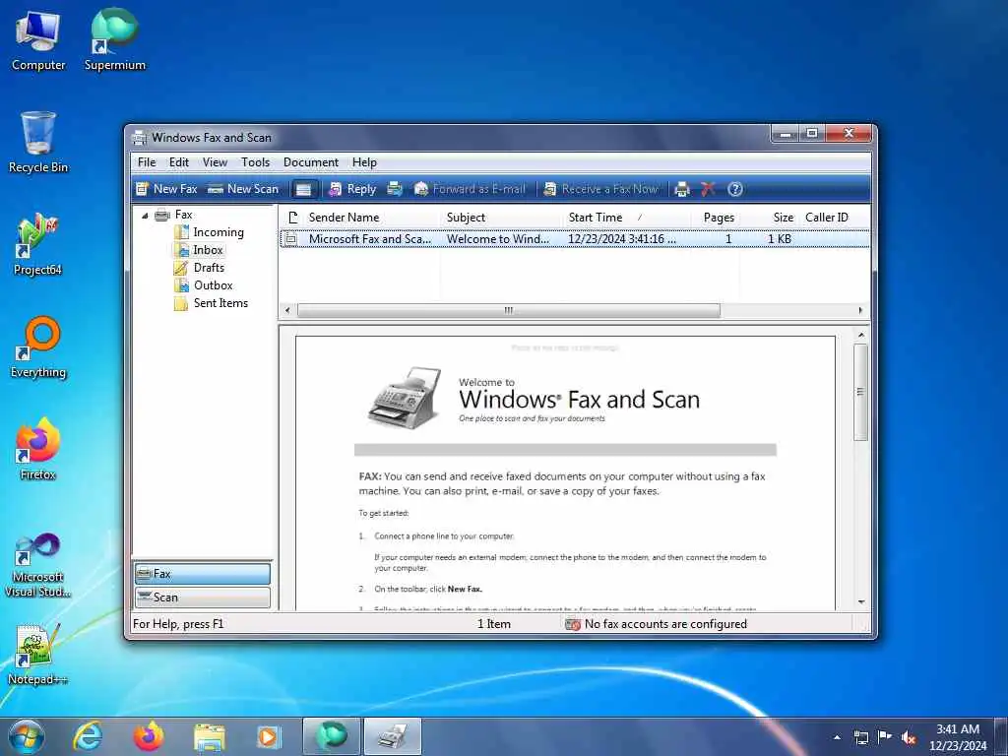1008x756 pixels.
Task: Open Firefox from the taskbar
Action: tap(149, 736)
